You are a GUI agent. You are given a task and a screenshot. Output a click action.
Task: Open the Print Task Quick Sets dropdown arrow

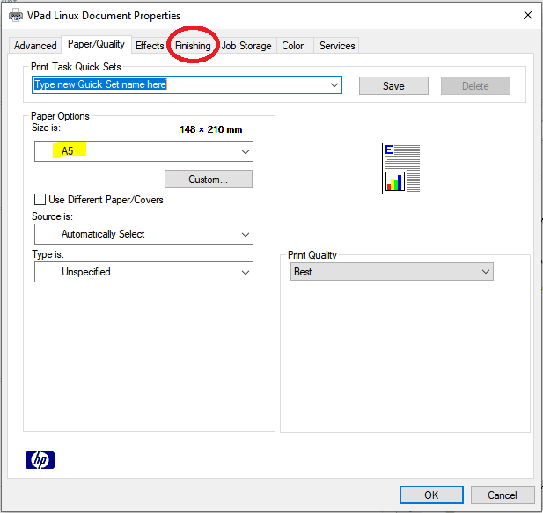[x=334, y=85]
